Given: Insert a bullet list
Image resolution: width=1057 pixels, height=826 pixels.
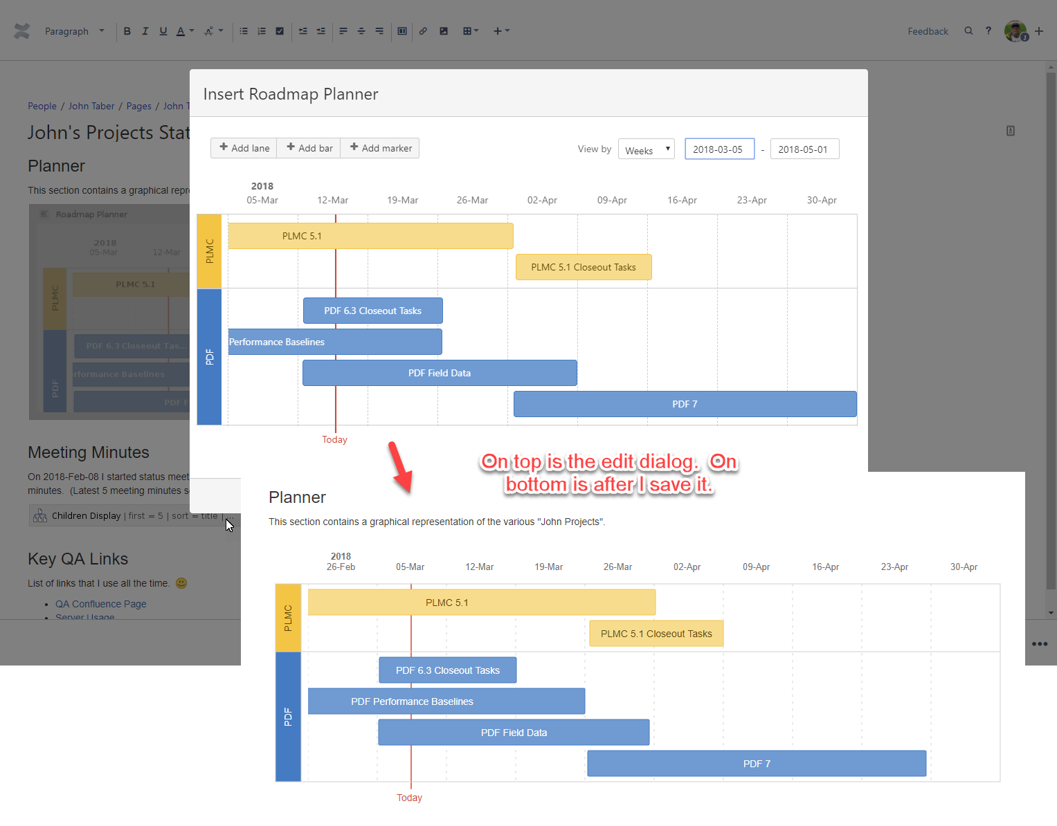Looking at the screenshot, I should click(244, 31).
